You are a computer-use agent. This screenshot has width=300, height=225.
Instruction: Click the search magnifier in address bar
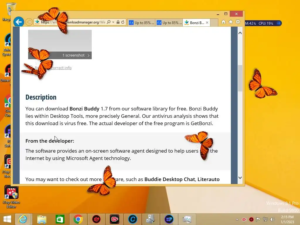tap(108, 22)
